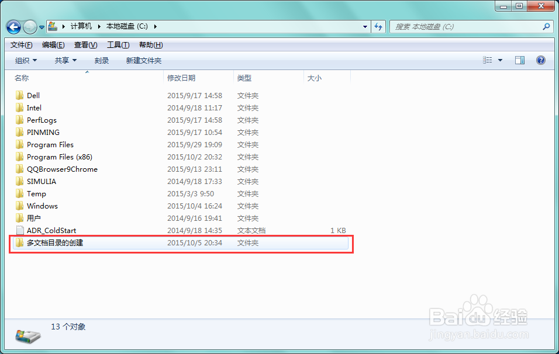Screen dimensions: 559x354
Task: Click the 文本文档 type cell
Action: click(251, 230)
